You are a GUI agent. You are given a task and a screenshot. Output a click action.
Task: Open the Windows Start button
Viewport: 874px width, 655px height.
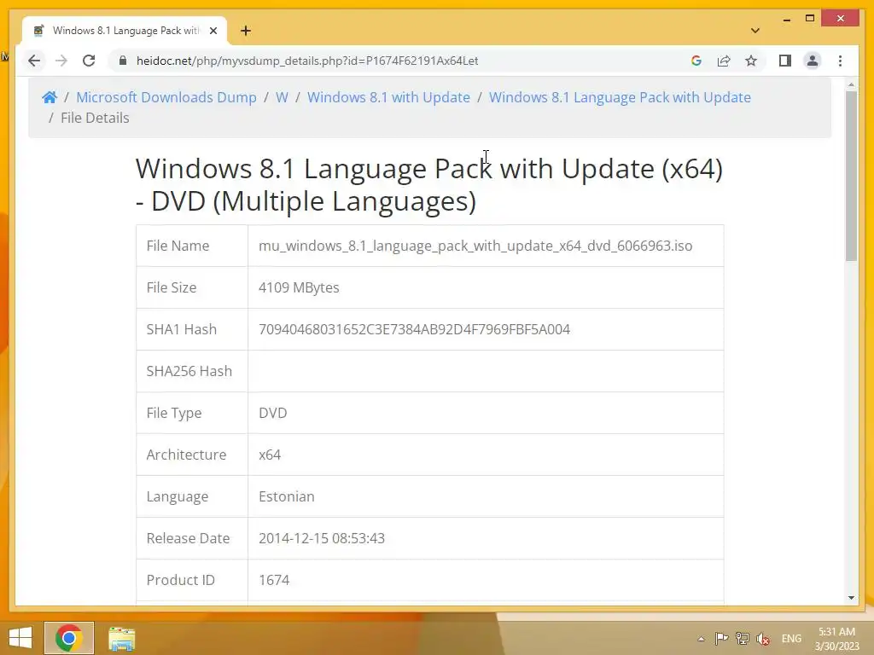(20, 638)
